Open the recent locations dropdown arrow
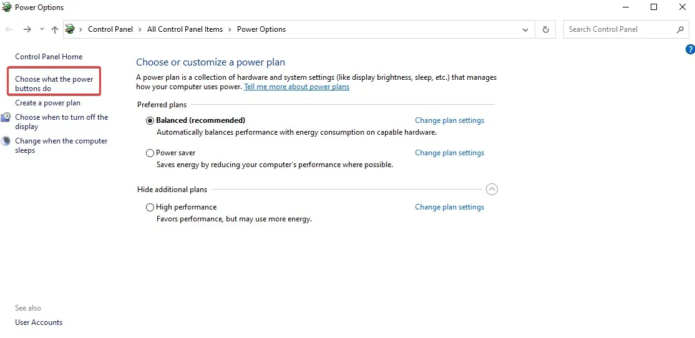Viewport: 695px width, 338px height. coord(42,29)
